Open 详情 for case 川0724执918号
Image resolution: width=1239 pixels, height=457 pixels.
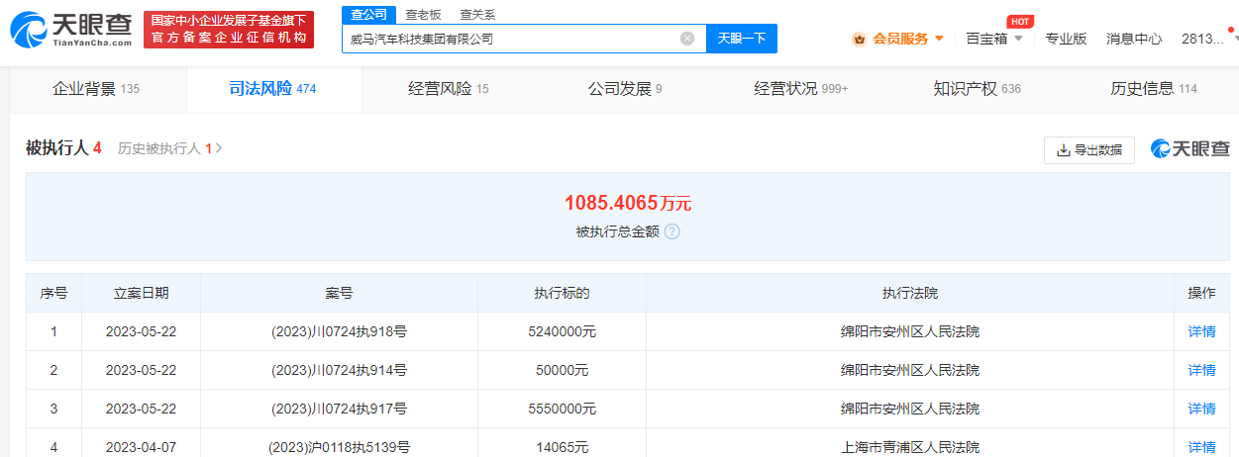[x=1201, y=331]
